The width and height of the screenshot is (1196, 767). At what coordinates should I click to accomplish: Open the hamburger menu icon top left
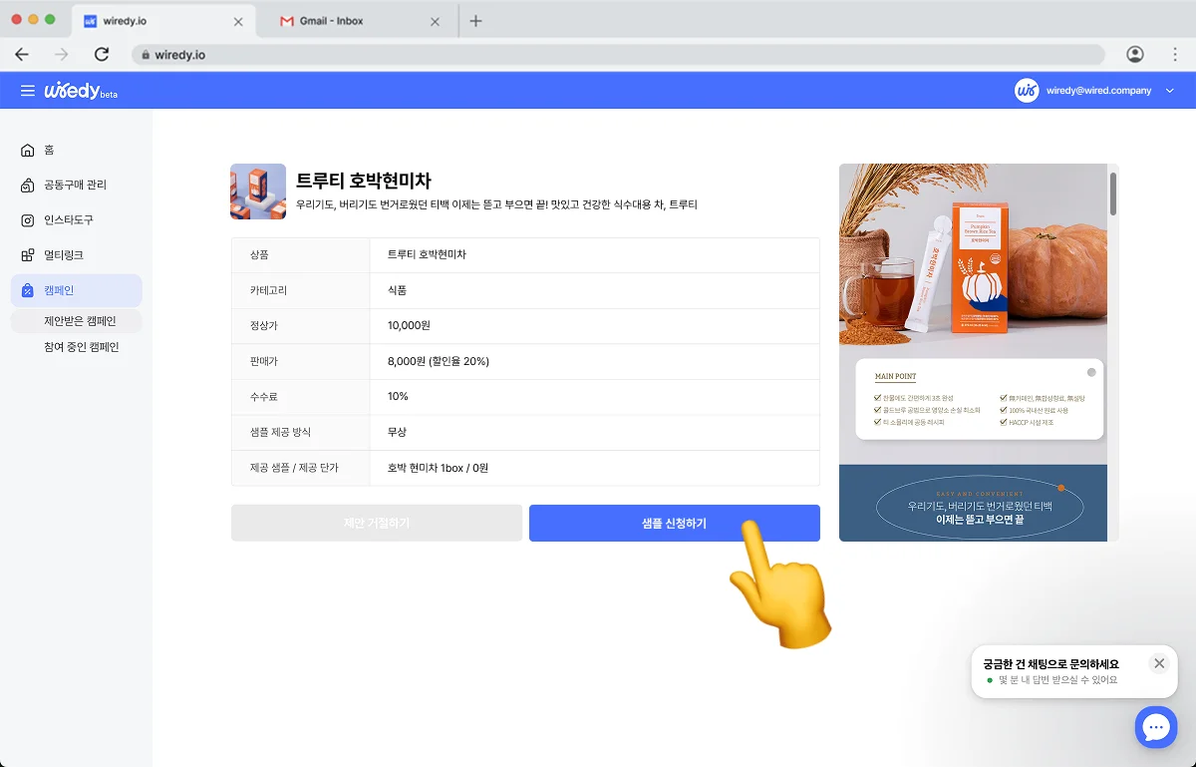[x=28, y=91]
